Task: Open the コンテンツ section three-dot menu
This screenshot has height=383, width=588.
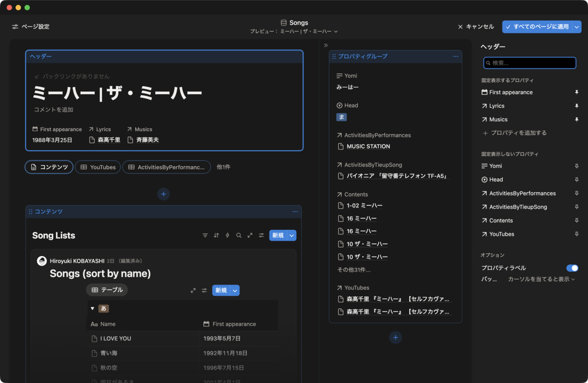Action: point(295,212)
